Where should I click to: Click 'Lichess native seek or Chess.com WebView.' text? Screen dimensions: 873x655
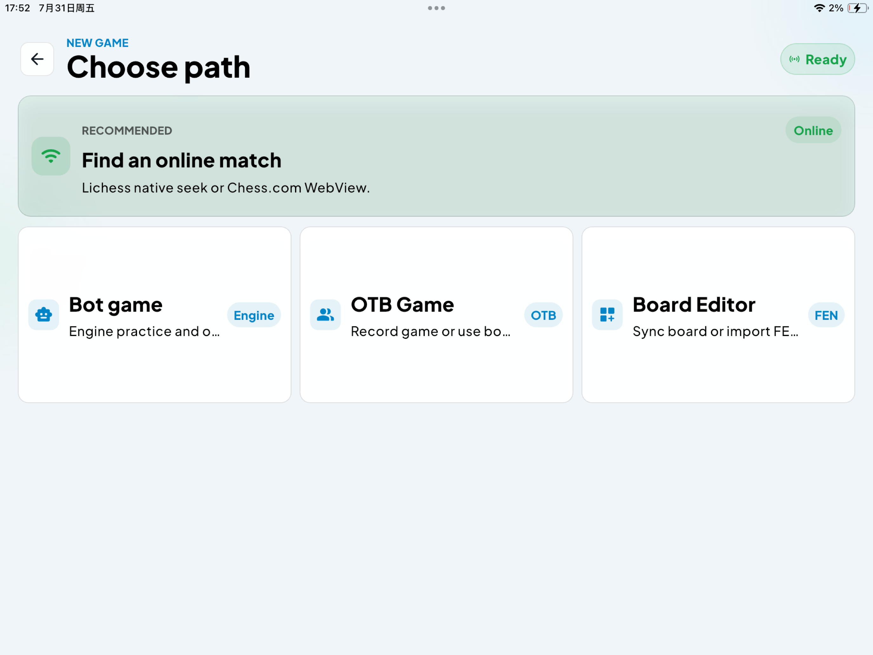tap(226, 188)
